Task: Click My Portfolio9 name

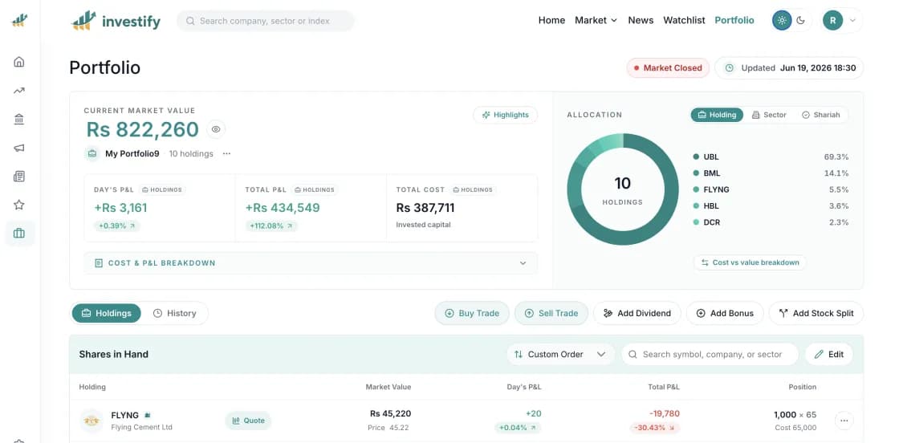Action: coord(132,153)
